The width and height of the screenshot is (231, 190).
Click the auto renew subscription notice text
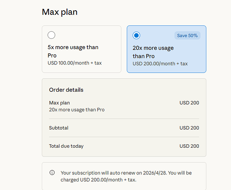pos(126,176)
